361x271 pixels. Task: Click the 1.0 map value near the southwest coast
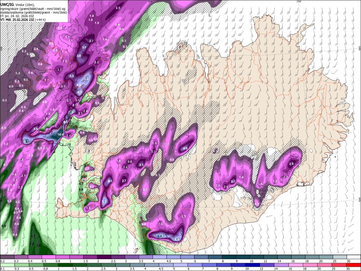(x=104, y=212)
